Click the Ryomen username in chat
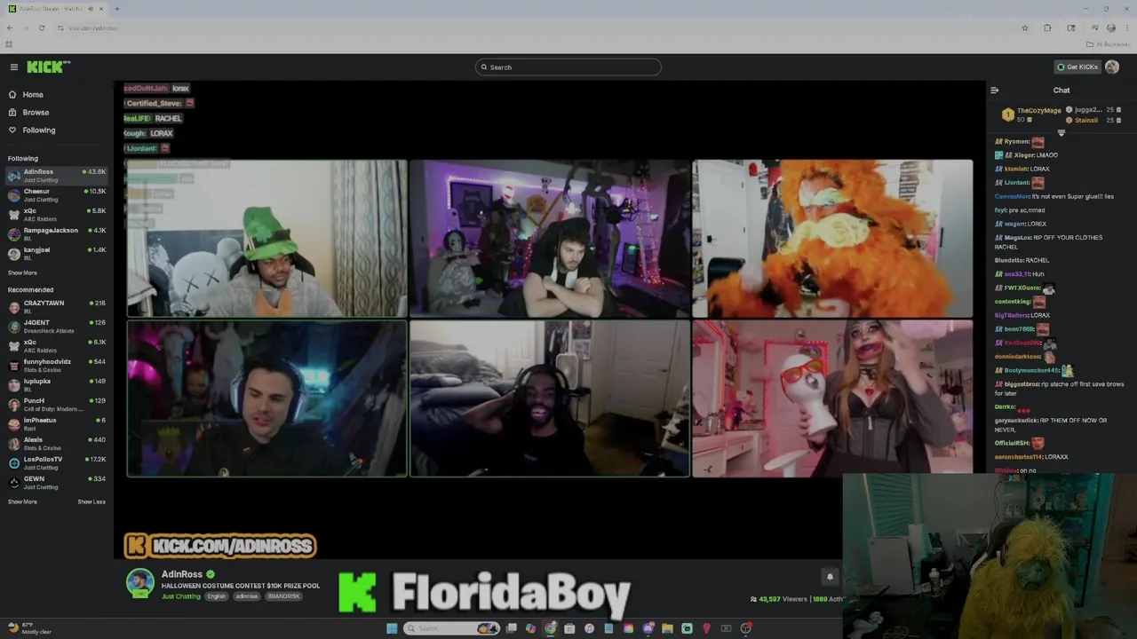The width and height of the screenshot is (1137, 639). tap(1017, 142)
